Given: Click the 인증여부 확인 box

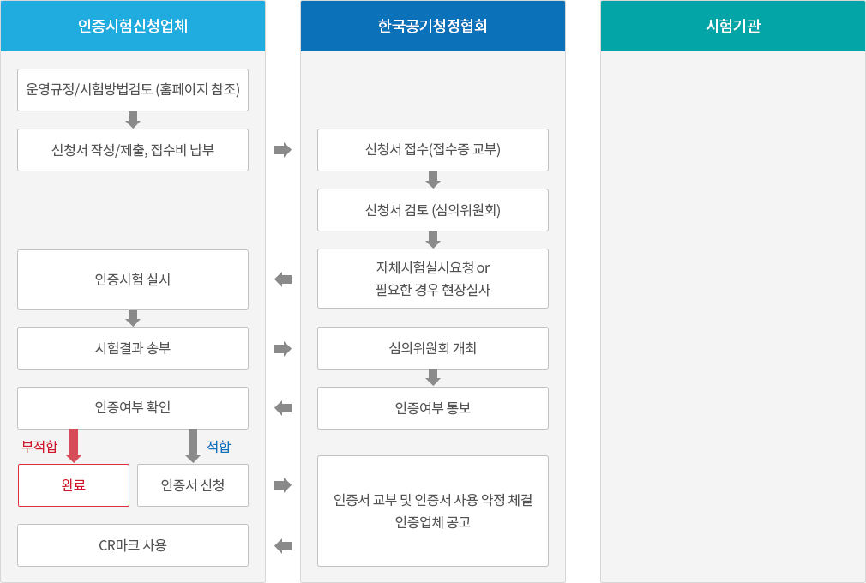Looking at the screenshot, I should pos(133,408).
